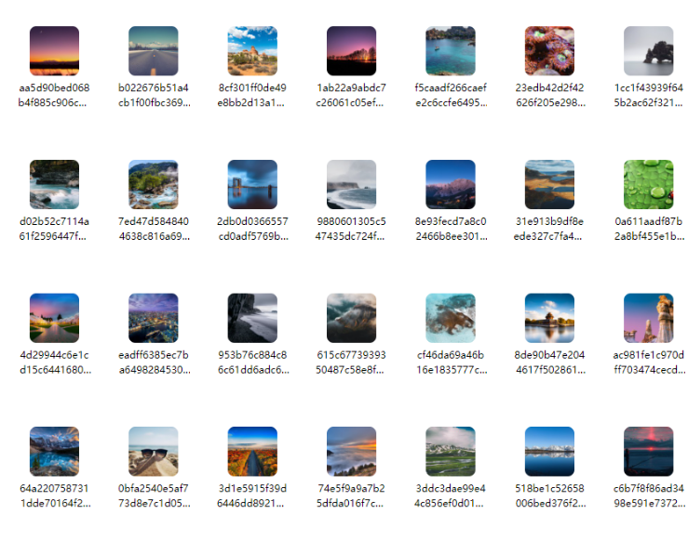Open the 9880601305c5 misty coastline image
688x554 pixels.
point(351,184)
